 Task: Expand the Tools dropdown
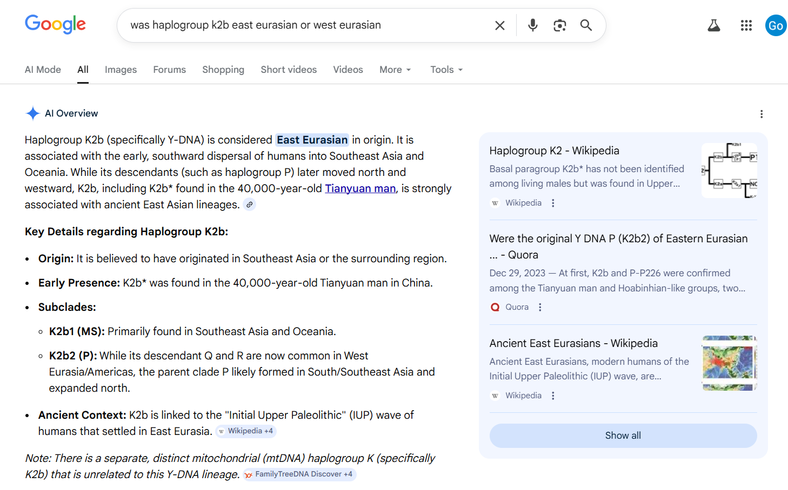(446, 70)
